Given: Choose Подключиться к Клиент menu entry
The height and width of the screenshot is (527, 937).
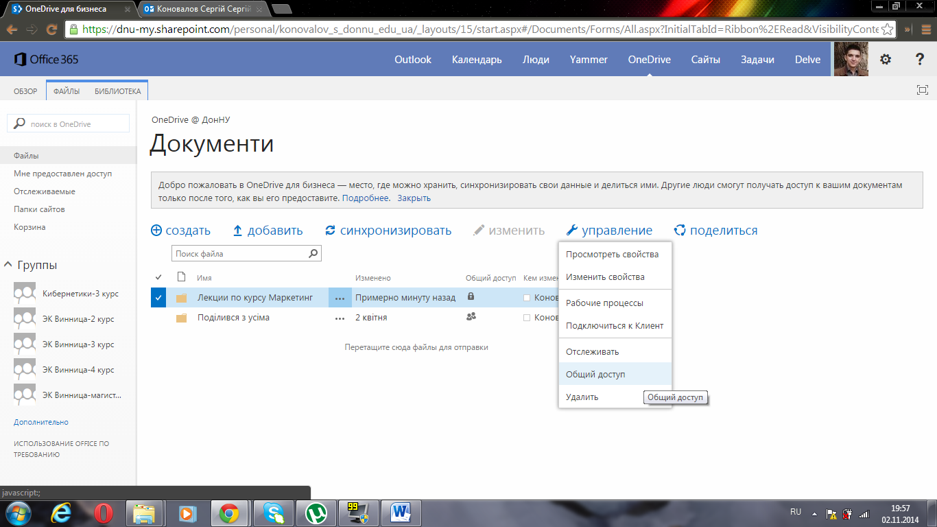Looking at the screenshot, I should [615, 326].
